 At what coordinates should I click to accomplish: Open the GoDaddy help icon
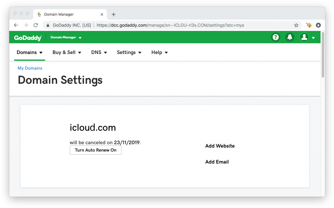pos(275,37)
